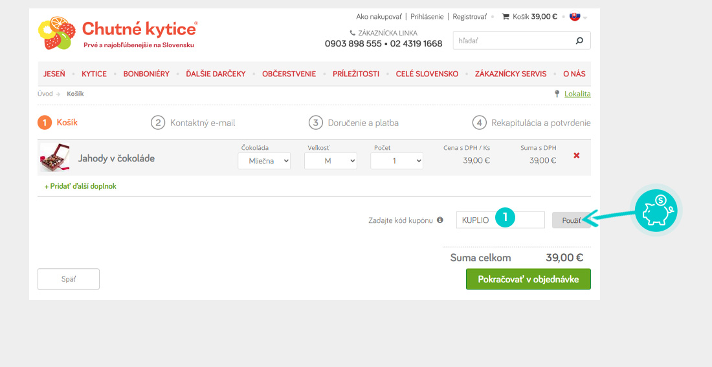712x367 pixels.
Task: Remove Jahody v čokoláde with red X
Action: point(577,156)
